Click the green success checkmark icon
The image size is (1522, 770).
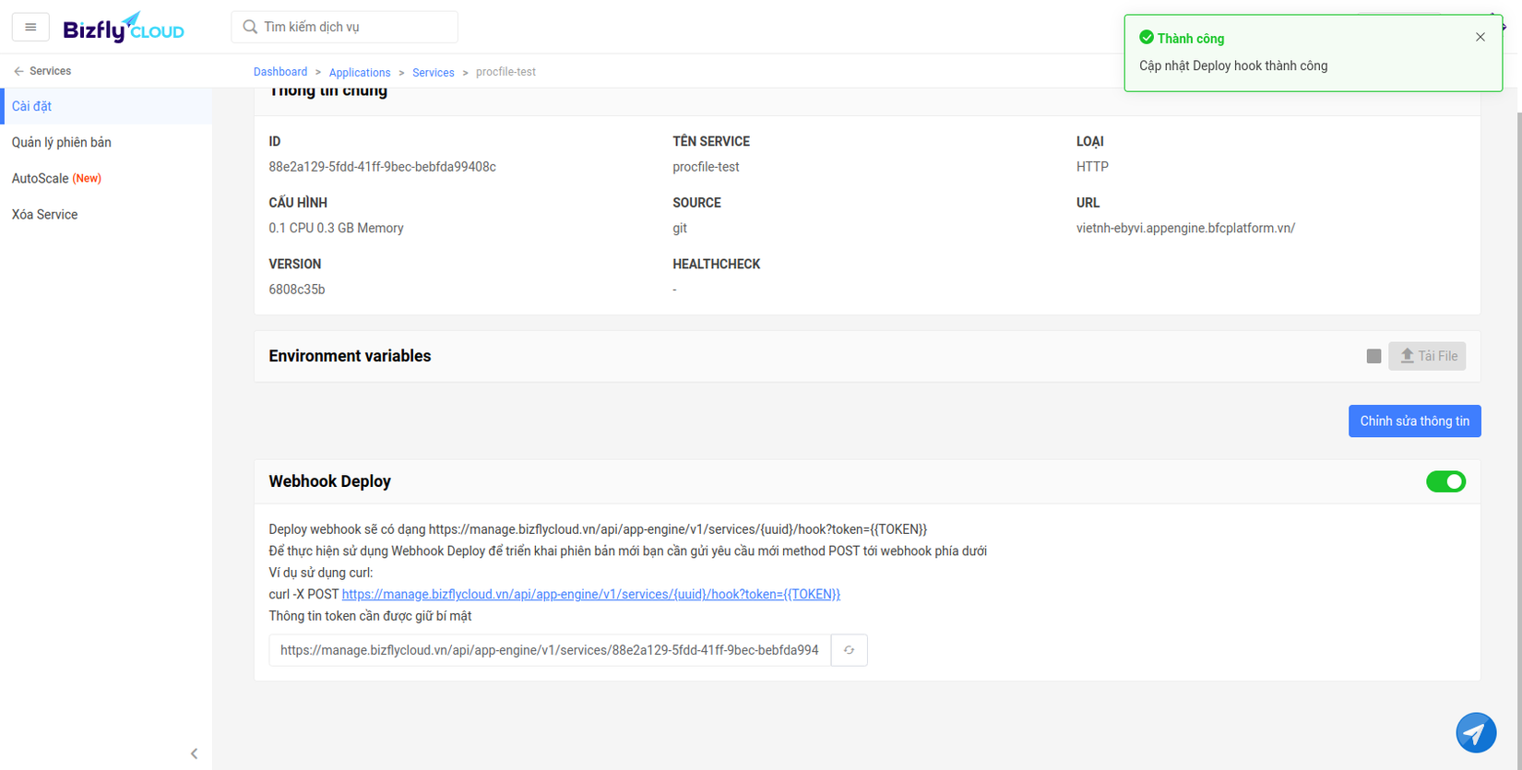(1147, 38)
